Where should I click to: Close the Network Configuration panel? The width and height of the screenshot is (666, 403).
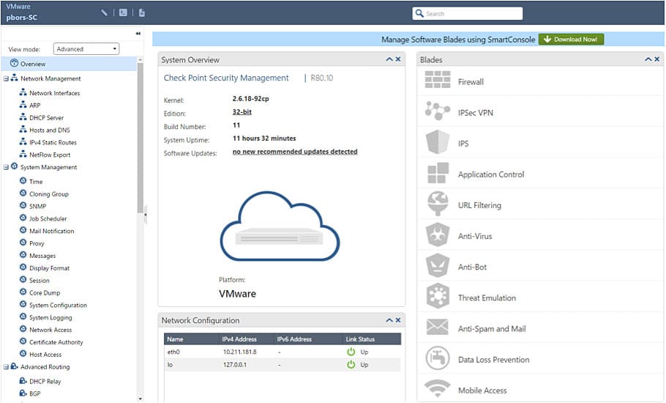pyautogui.click(x=398, y=320)
